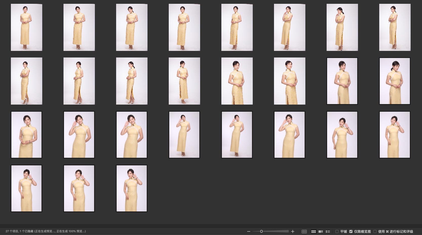Click the 27 个项目 status bar text
This screenshot has height=235, width=422.
coord(12,231)
